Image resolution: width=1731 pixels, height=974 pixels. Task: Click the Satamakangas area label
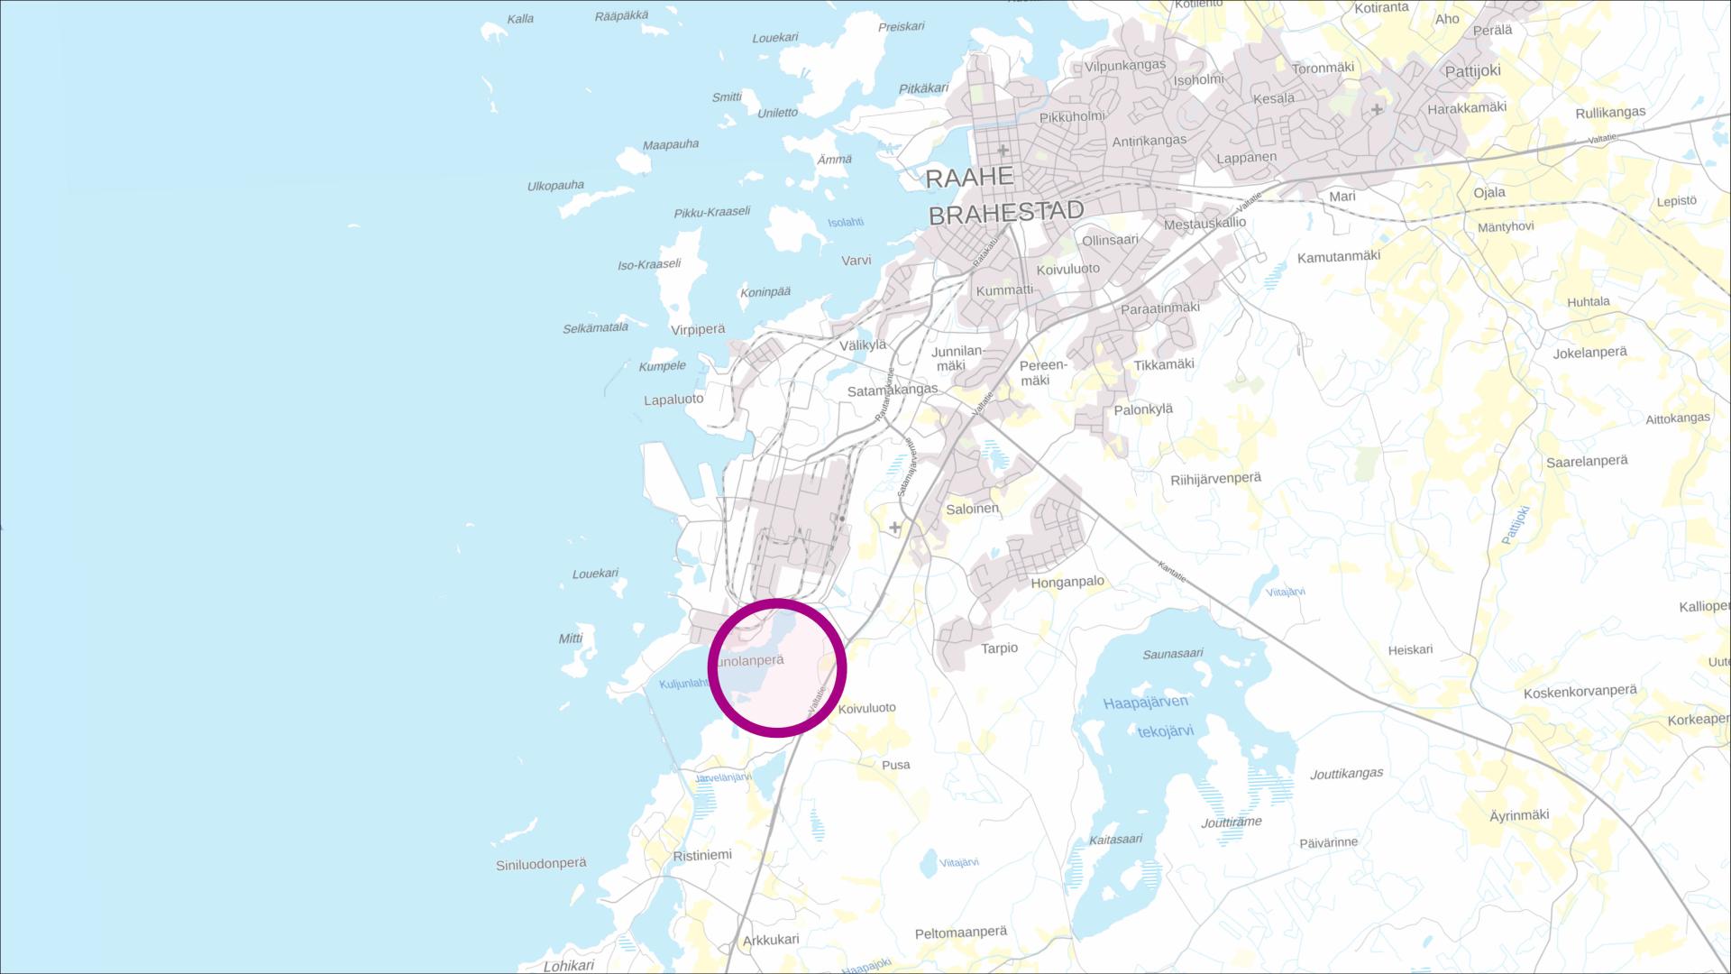tap(893, 391)
